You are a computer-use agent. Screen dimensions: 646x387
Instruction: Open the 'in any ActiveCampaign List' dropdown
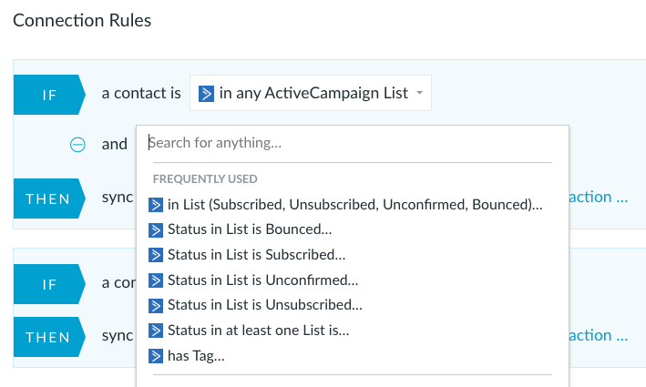(310, 93)
